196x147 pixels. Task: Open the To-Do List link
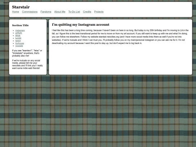tap(74, 12)
